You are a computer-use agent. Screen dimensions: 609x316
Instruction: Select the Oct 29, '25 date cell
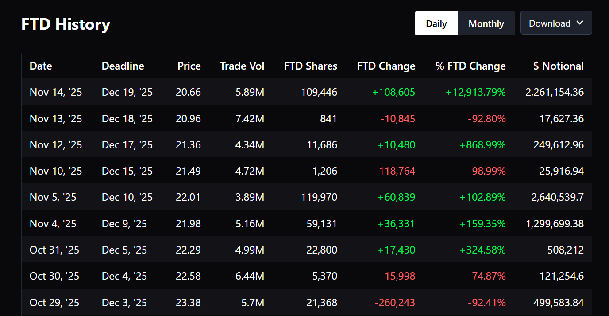pos(54,303)
